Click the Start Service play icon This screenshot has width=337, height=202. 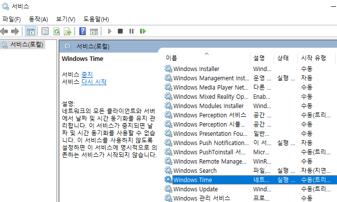pos(110,31)
